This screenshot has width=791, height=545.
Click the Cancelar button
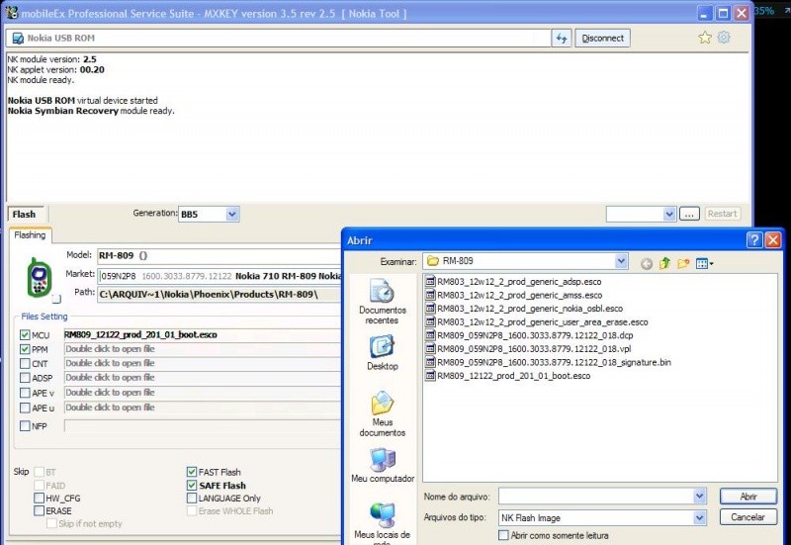click(x=748, y=517)
